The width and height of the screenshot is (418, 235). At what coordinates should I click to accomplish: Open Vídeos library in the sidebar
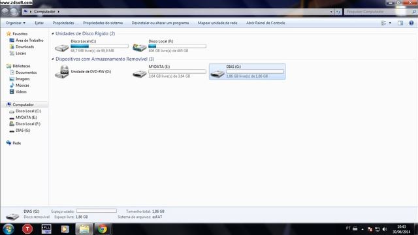point(21,91)
